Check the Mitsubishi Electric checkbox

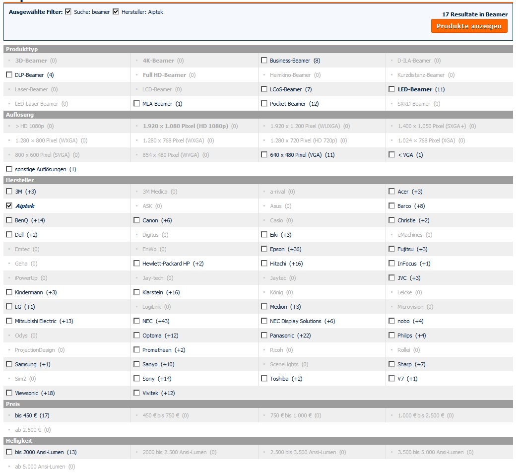[9, 321]
